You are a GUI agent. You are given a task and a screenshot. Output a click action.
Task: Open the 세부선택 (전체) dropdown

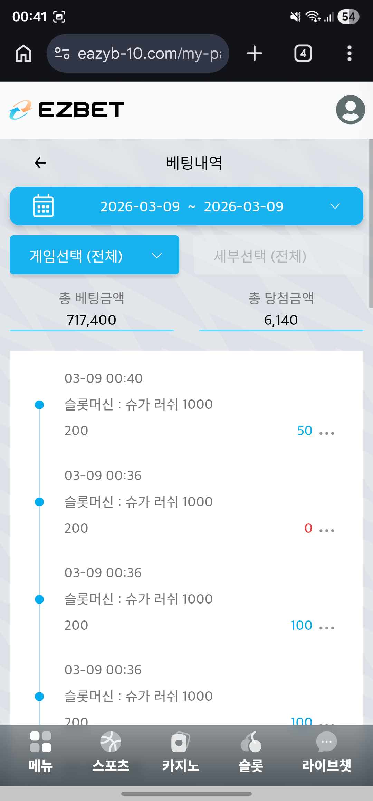(x=278, y=255)
